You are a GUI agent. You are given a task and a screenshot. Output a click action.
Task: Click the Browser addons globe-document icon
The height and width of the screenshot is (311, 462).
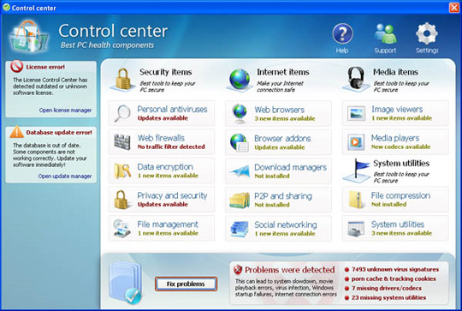tap(240, 142)
